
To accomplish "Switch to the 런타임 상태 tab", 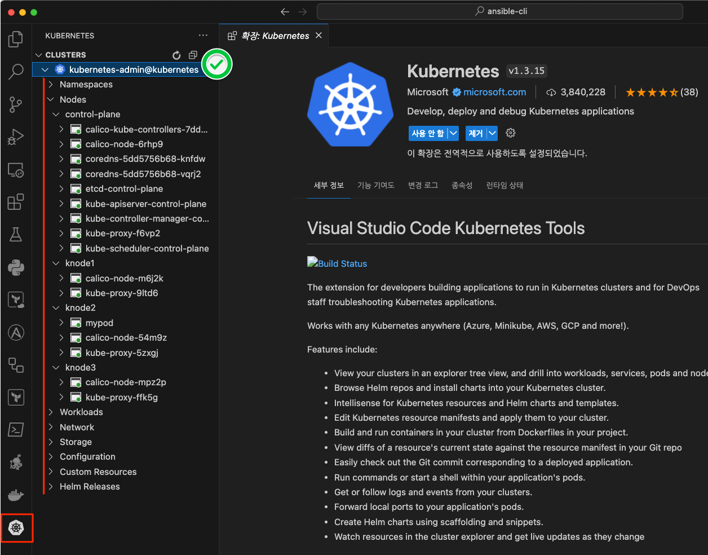I will point(505,185).
